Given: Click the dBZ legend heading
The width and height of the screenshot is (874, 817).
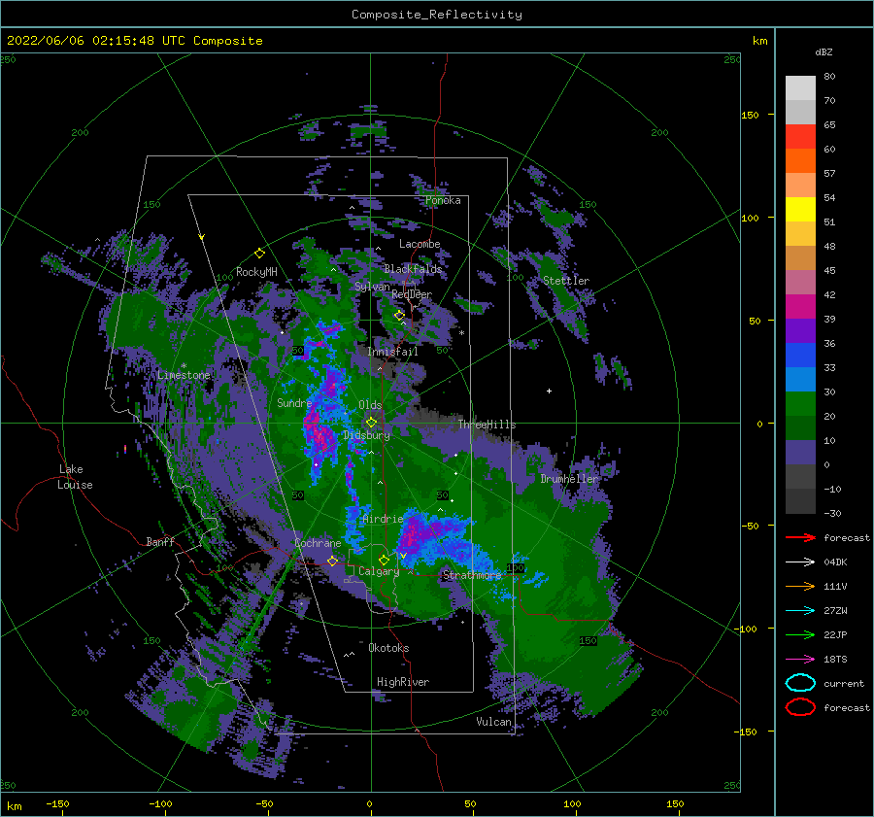Looking at the screenshot, I should coord(824,51).
